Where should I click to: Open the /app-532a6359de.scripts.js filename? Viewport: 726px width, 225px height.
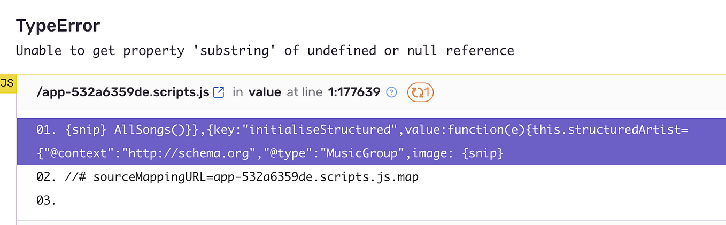click(x=122, y=92)
